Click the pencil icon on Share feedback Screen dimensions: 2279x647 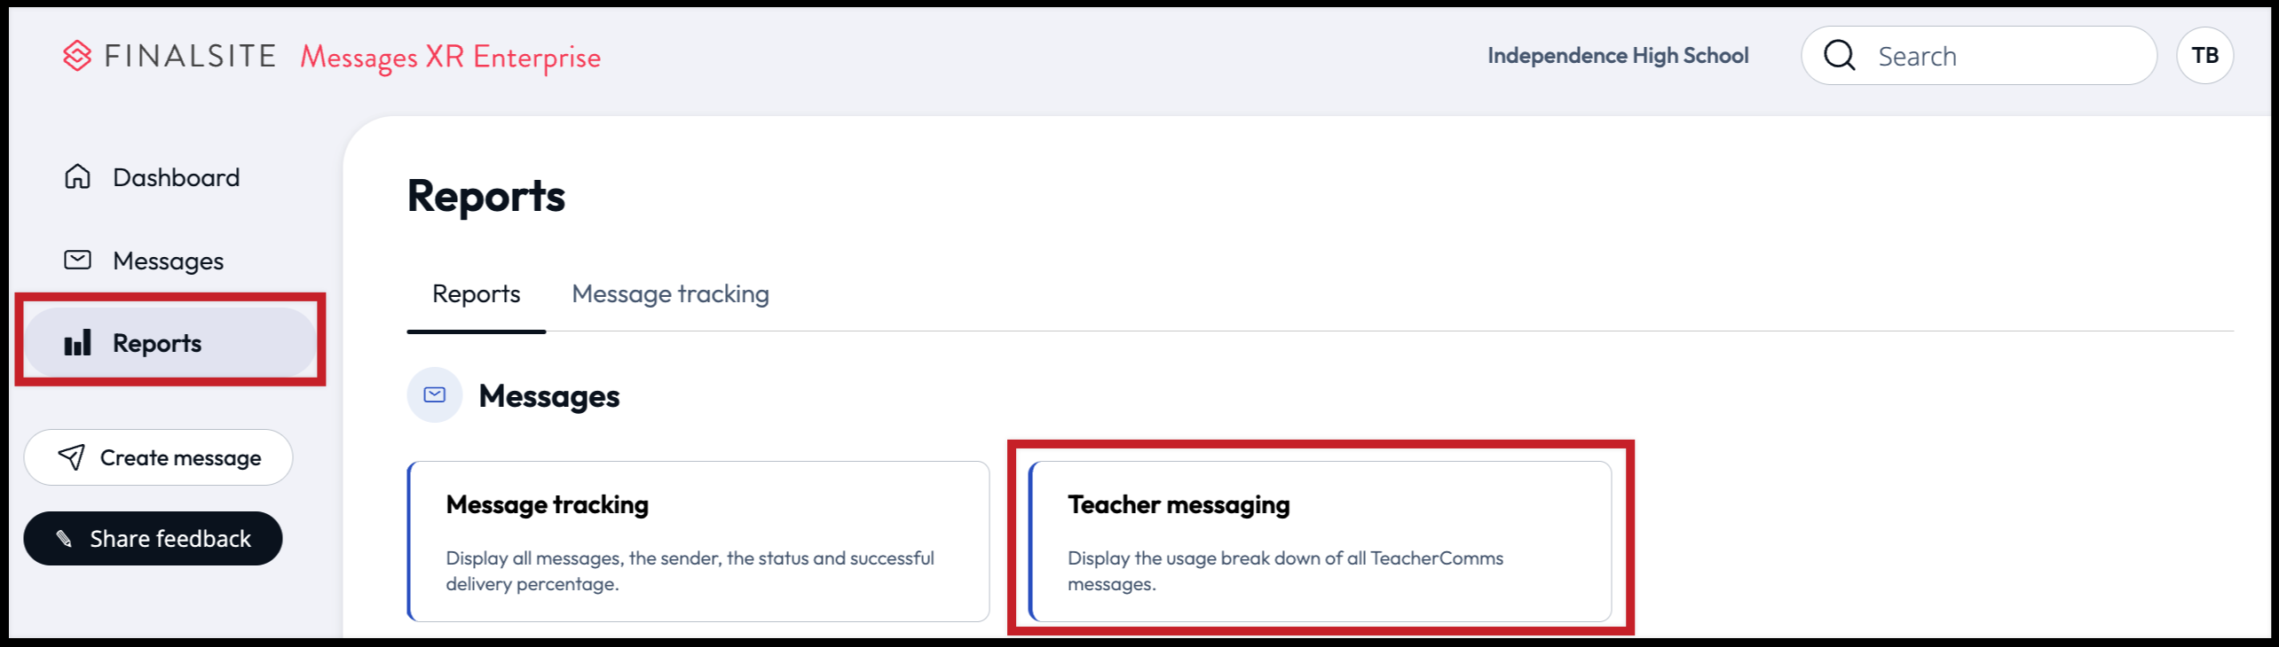coord(64,538)
